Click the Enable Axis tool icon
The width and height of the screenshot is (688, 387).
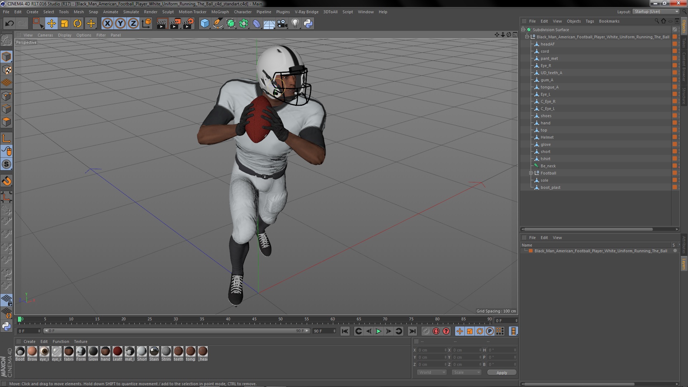[6, 138]
